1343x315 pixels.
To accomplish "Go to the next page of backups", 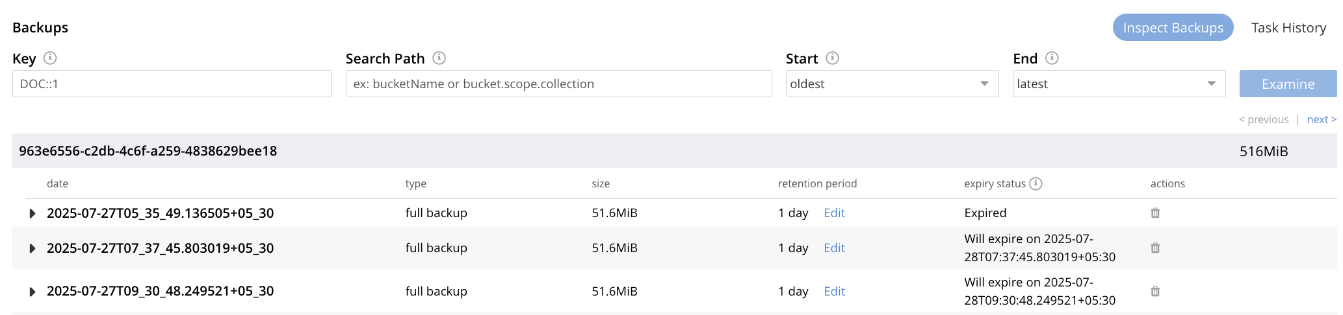I will (x=1321, y=120).
